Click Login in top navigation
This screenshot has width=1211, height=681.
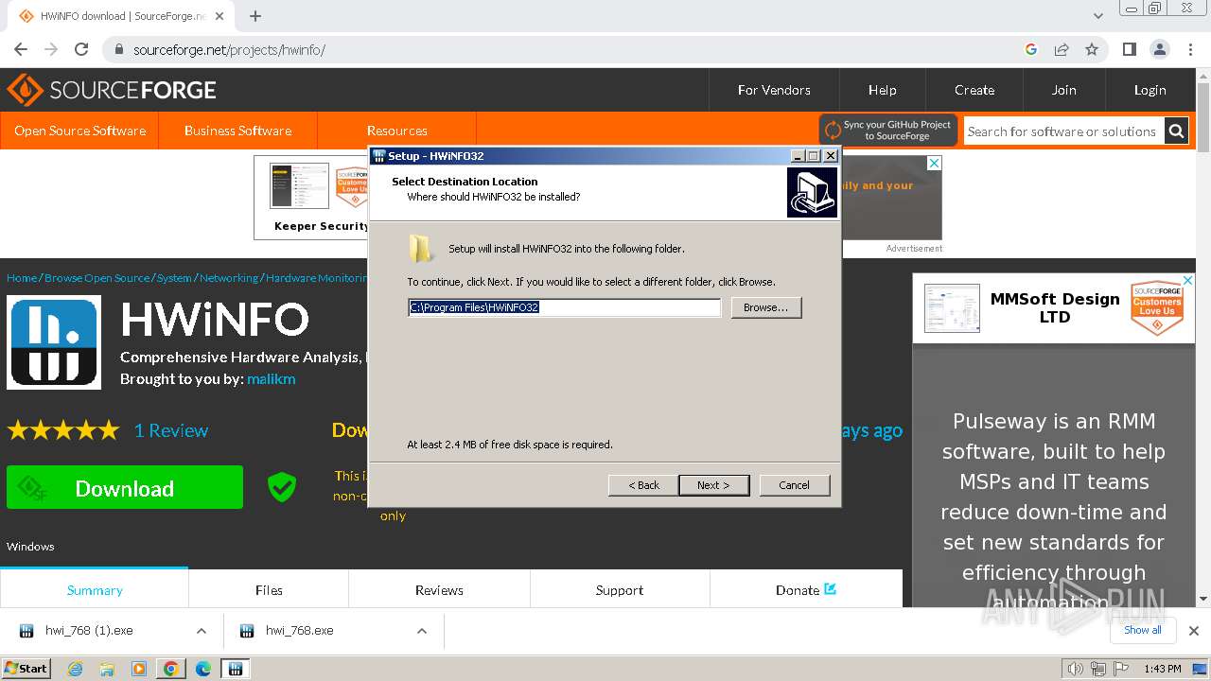[x=1150, y=90]
